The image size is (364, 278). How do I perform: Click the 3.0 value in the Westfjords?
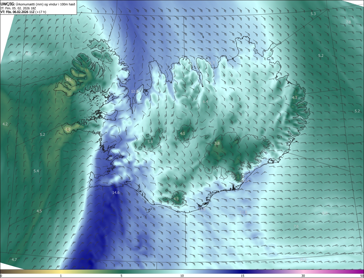(69, 80)
